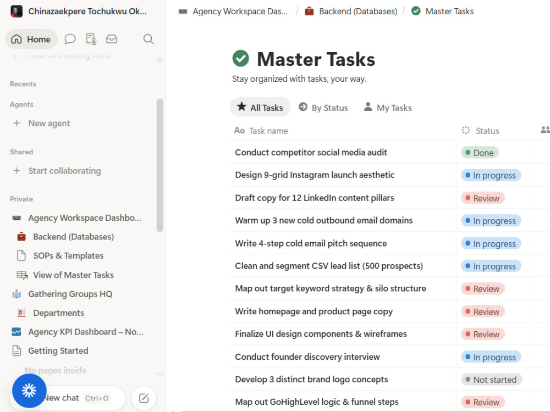Open Gathering Groups HQ page

coord(70,294)
